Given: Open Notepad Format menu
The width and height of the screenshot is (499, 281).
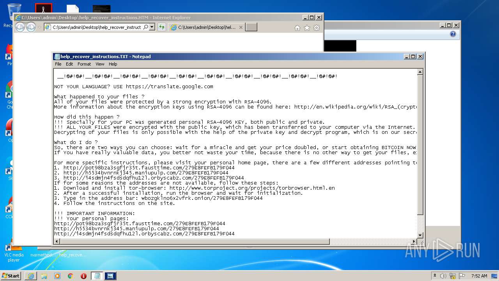Looking at the screenshot, I should coord(84,64).
